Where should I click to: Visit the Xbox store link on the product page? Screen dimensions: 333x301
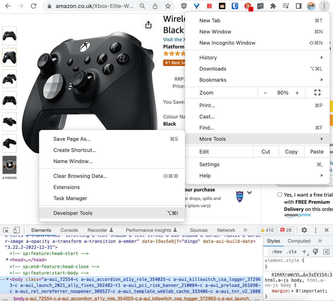(174, 39)
